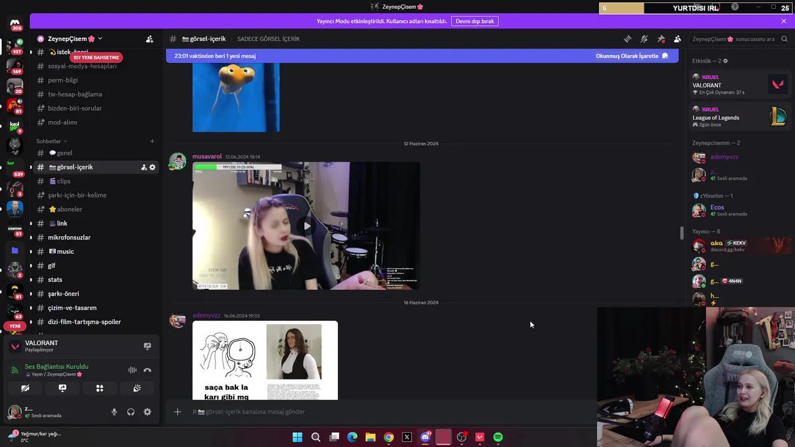Open mod-alımı channel
The width and height of the screenshot is (795, 447).
[x=62, y=122]
